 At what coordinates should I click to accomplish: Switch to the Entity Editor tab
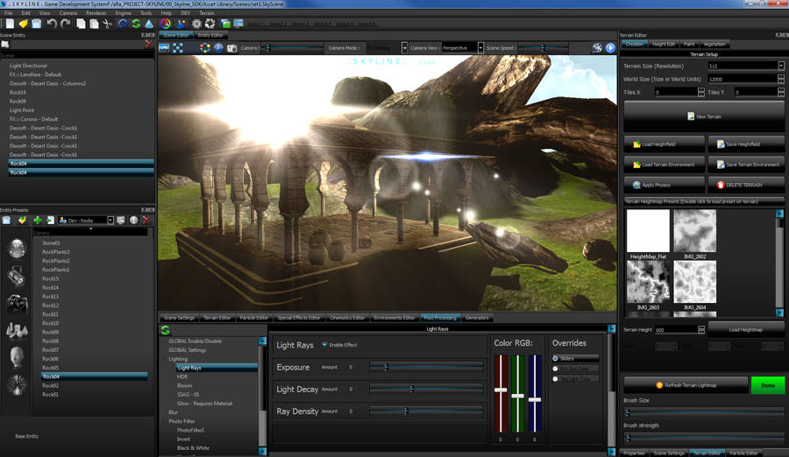point(210,35)
